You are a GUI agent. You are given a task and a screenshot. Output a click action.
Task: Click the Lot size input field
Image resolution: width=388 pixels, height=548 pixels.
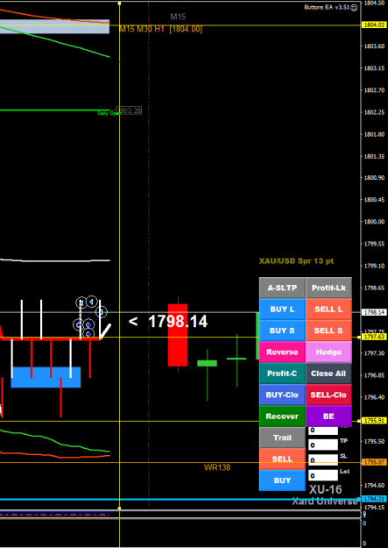tap(323, 475)
